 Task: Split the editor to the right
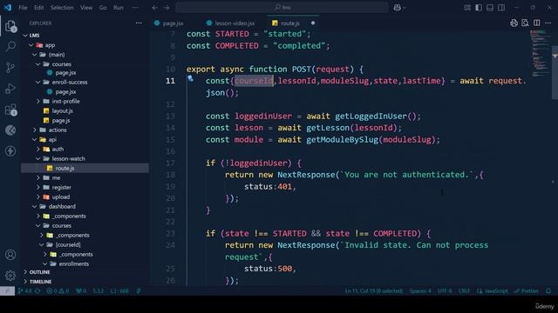pos(537,23)
